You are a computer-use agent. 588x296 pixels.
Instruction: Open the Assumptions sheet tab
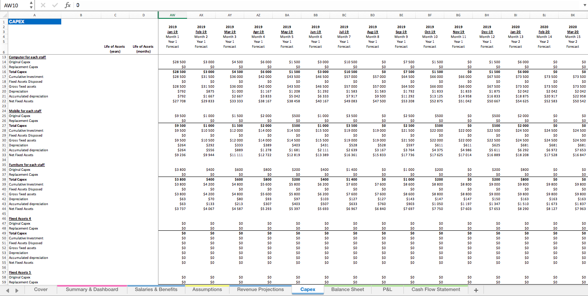[x=207, y=289]
